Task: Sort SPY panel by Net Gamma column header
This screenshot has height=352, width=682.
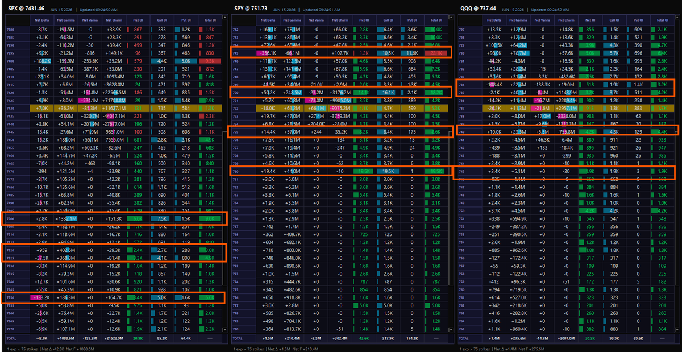Action: click(292, 19)
